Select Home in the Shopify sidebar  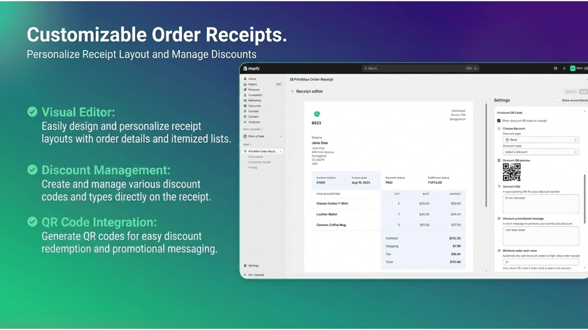[245, 78]
